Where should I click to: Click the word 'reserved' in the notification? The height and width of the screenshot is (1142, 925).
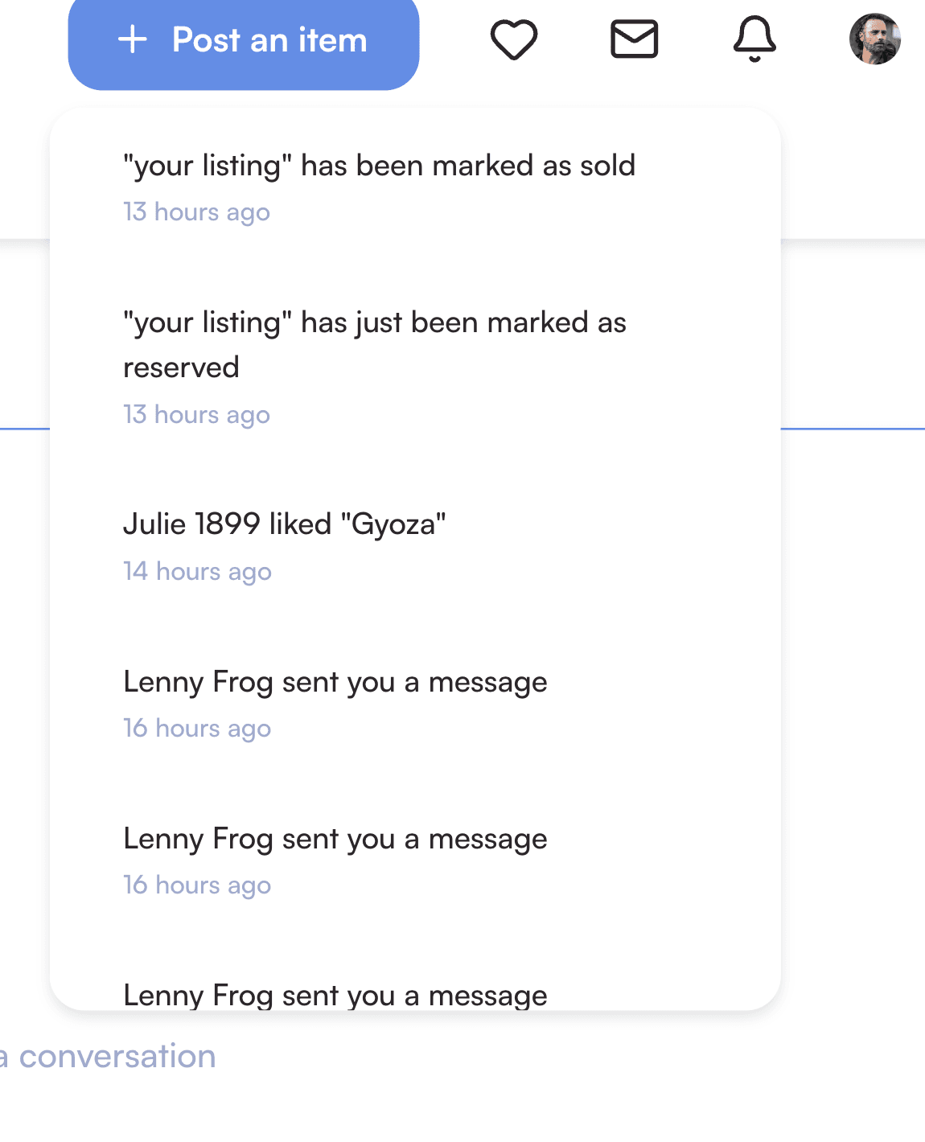(x=181, y=368)
